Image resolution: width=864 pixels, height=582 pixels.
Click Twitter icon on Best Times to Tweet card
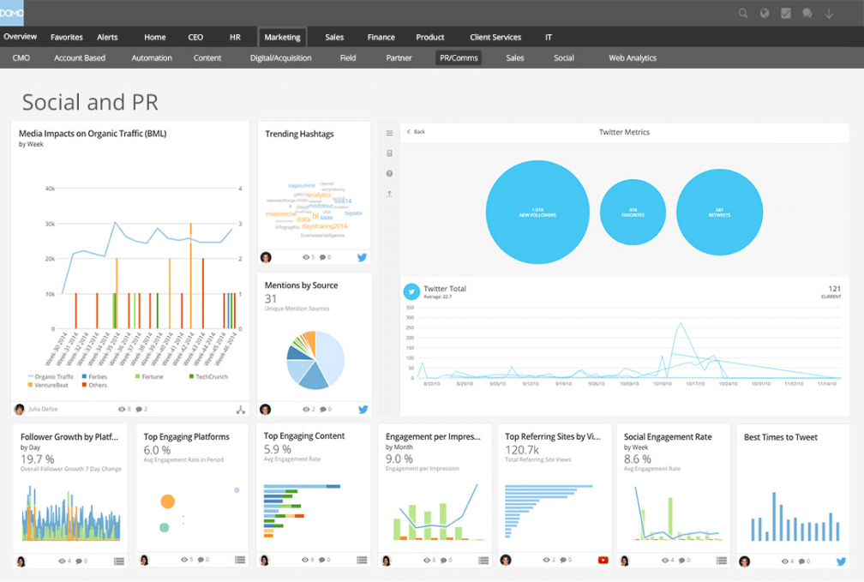pyautogui.click(x=841, y=561)
